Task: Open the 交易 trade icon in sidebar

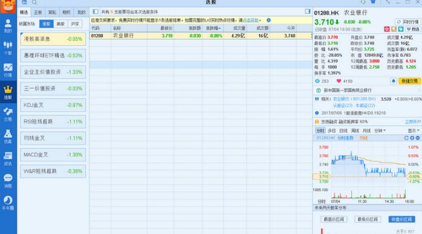Action: tap(8, 115)
